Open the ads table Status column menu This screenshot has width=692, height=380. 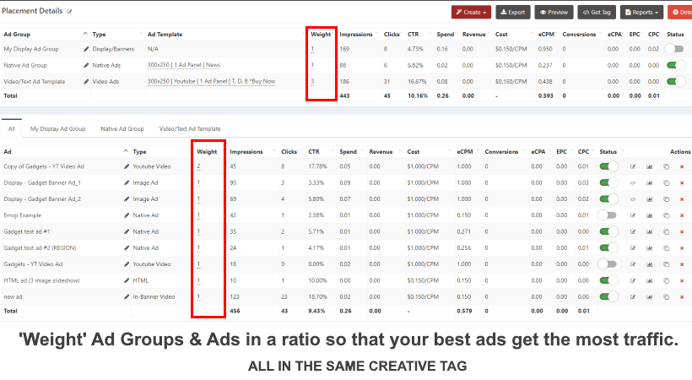click(x=623, y=151)
